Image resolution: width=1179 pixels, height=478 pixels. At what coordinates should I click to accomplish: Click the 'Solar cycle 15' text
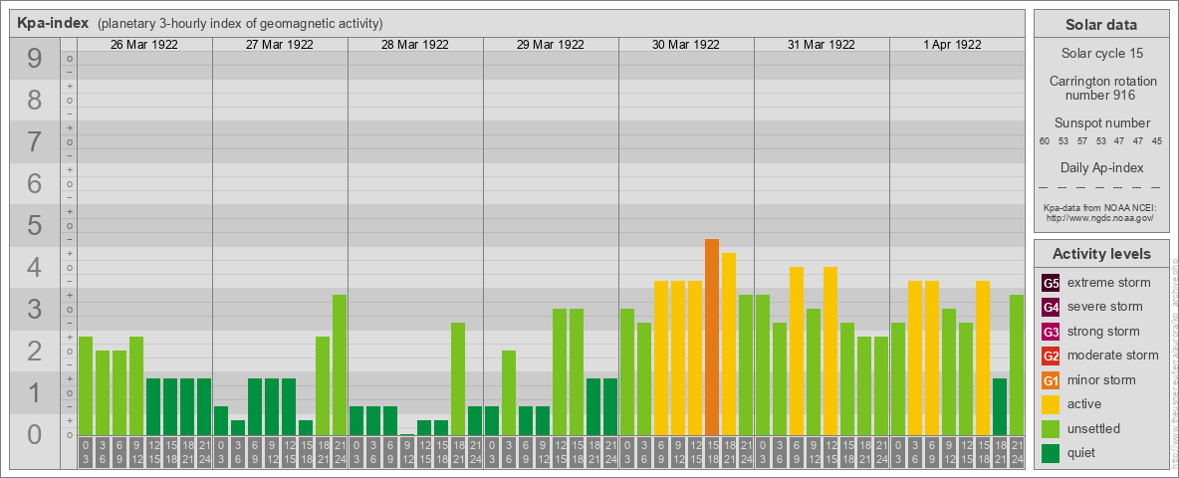pos(1101,54)
